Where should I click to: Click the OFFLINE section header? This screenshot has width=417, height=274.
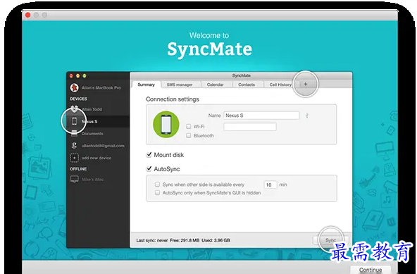click(x=78, y=168)
